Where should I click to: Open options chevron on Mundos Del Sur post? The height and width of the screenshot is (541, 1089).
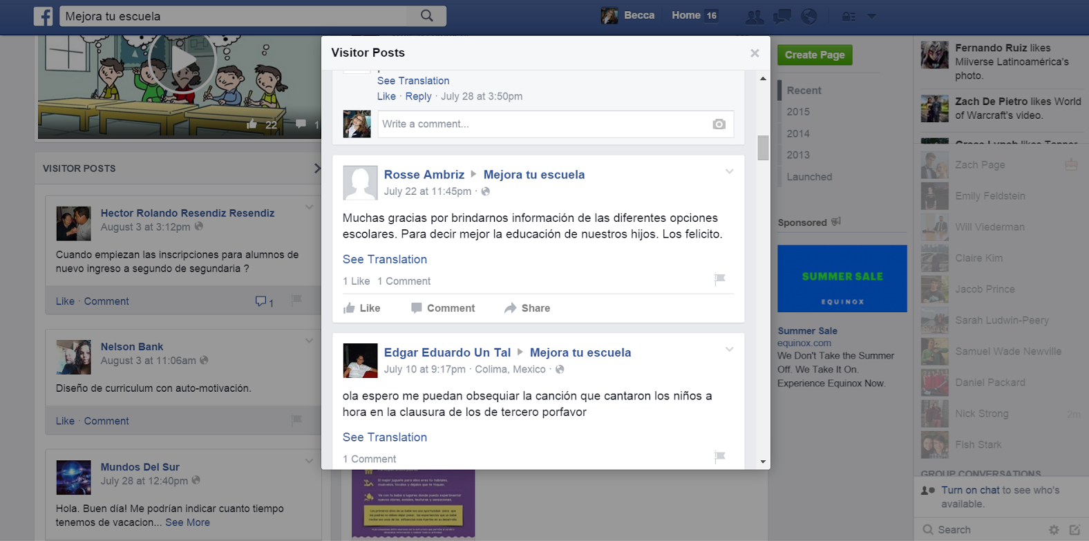309,461
